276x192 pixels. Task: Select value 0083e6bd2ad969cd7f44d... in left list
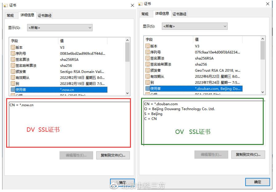(x=83, y=53)
